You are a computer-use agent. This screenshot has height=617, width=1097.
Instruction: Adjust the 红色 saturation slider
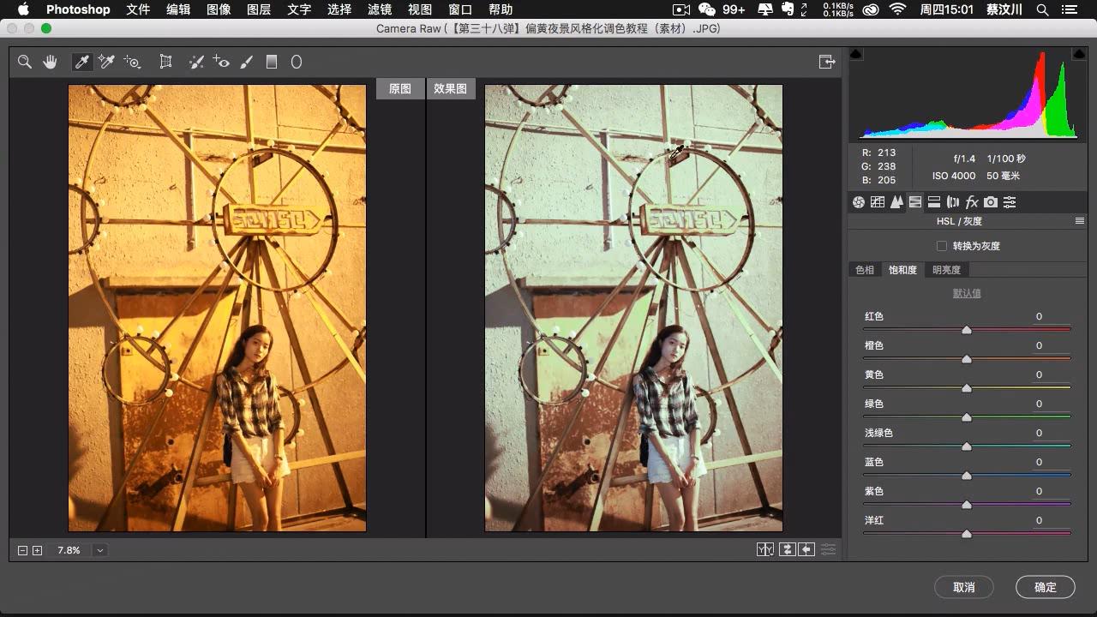point(967,329)
